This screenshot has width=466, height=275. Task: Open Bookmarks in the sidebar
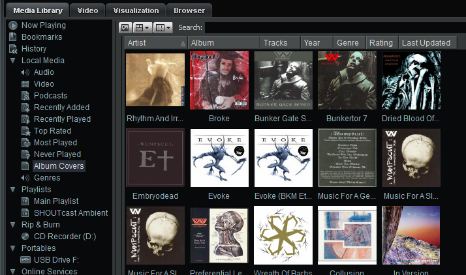coord(42,36)
